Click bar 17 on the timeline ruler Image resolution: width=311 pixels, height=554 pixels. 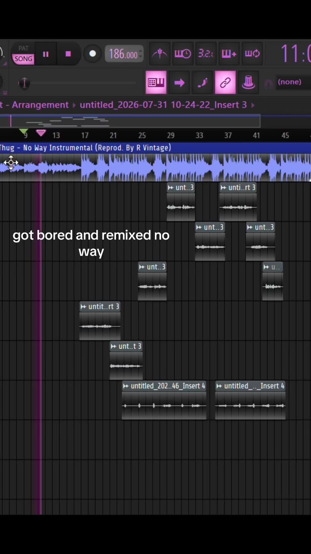pyautogui.click(x=85, y=135)
